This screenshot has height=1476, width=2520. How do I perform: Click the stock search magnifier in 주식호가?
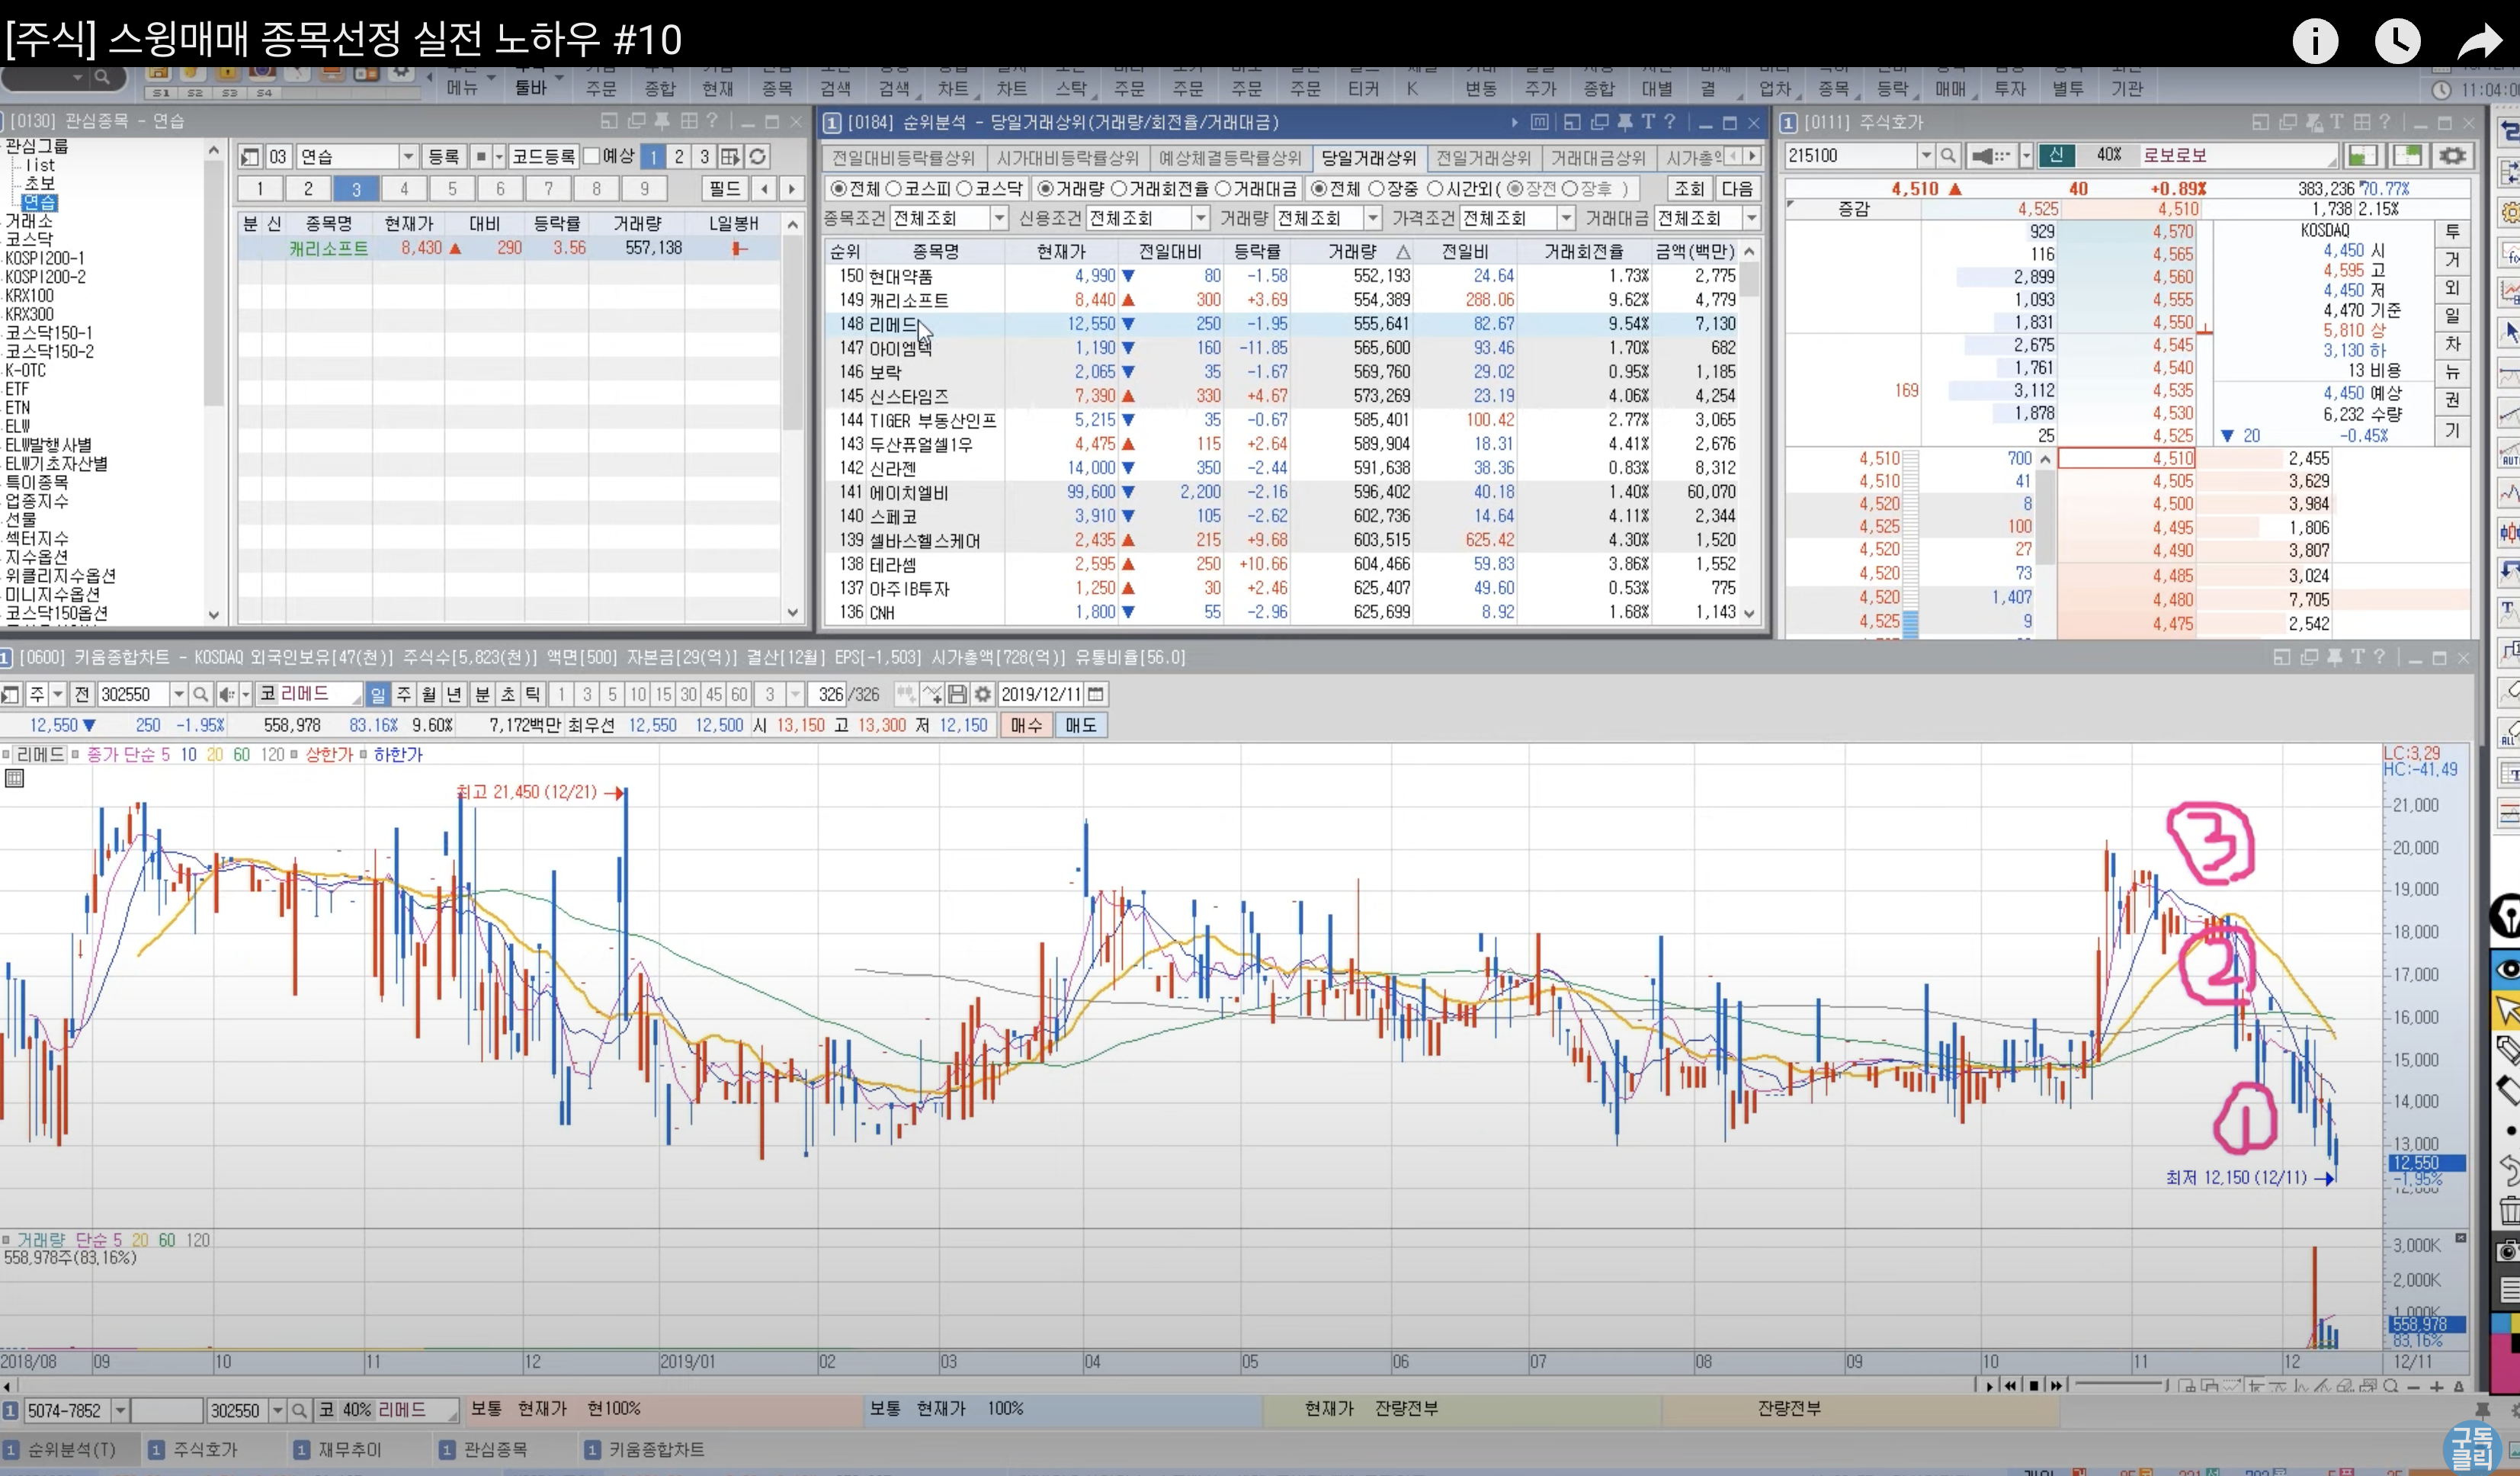click(x=1948, y=156)
